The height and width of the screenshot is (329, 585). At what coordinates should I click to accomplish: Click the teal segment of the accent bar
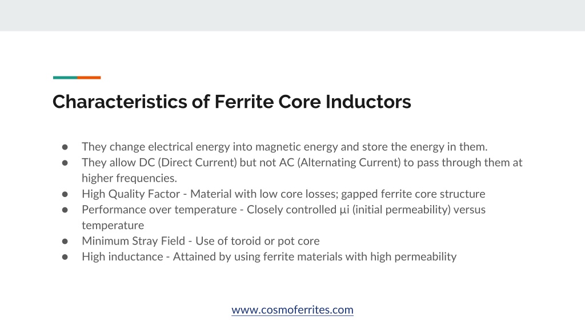click(x=65, y=78)
